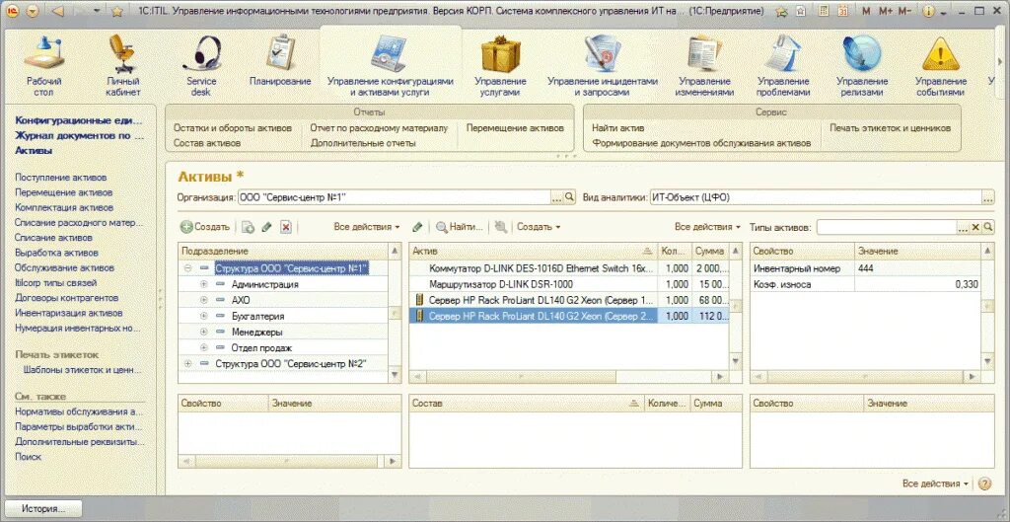Click the cancel search icon

tap(500, 227)
